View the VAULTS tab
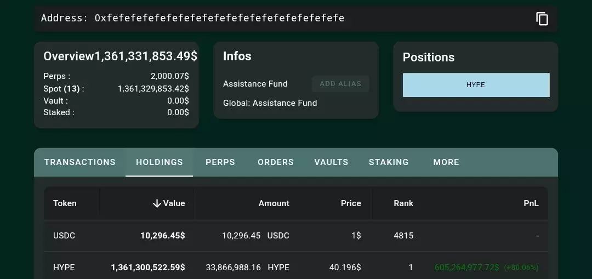The width and height of the screenshot is (592, 279). click(331, 162)
